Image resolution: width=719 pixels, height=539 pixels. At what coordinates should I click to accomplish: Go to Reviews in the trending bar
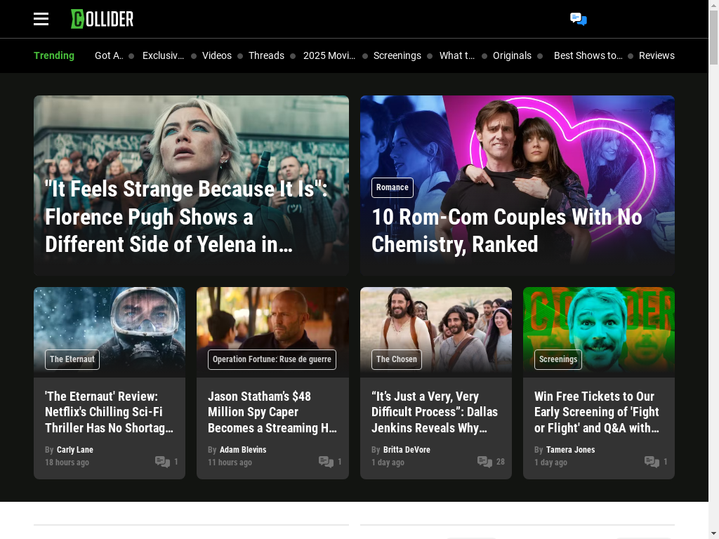657,55
